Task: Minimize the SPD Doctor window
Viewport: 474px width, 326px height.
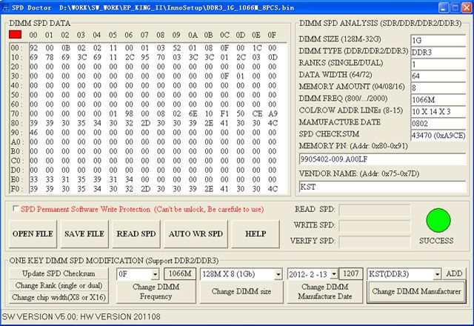Action: click(x=444, y=7)
